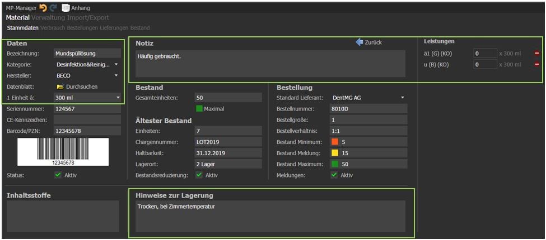Click the red Bestand Minimum swatch
546x240 pixels.
[x=335, y=142]
